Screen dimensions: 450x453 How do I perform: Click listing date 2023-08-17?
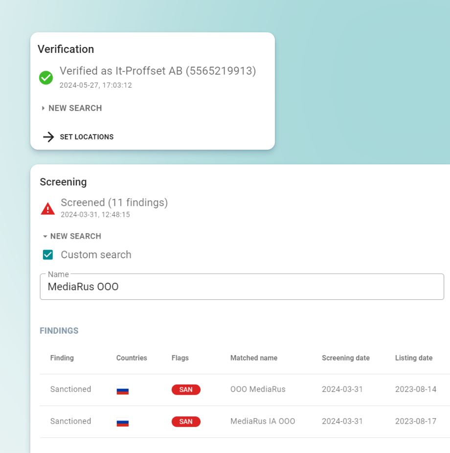416,422
